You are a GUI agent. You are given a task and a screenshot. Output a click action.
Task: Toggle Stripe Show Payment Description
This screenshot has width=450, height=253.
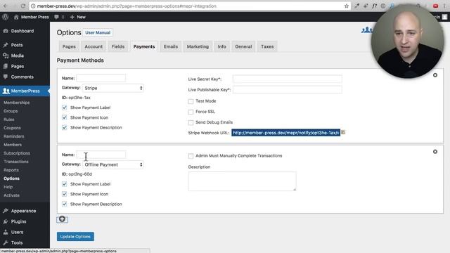[x=64, y=128]
